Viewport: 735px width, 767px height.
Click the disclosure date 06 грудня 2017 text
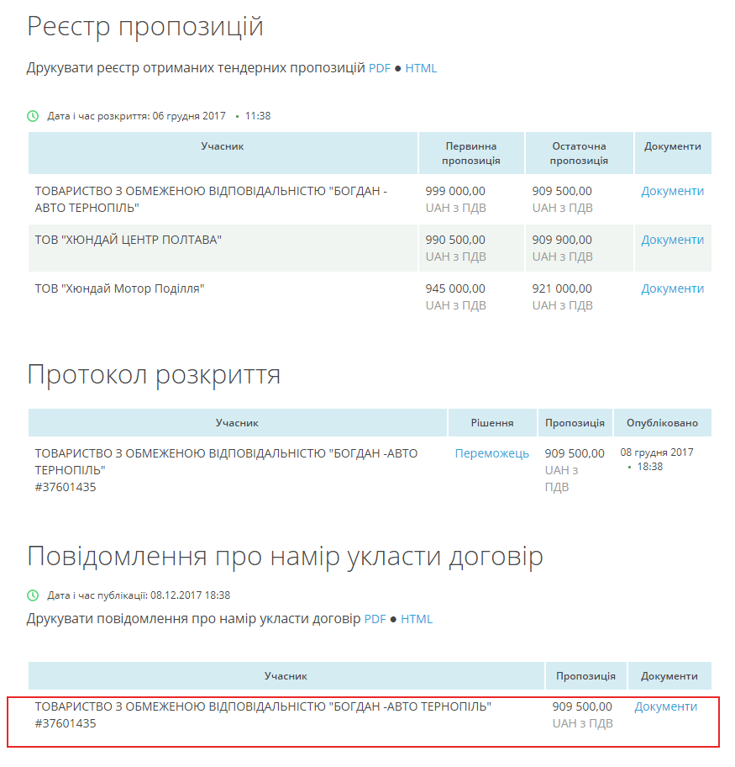(189, 116)
